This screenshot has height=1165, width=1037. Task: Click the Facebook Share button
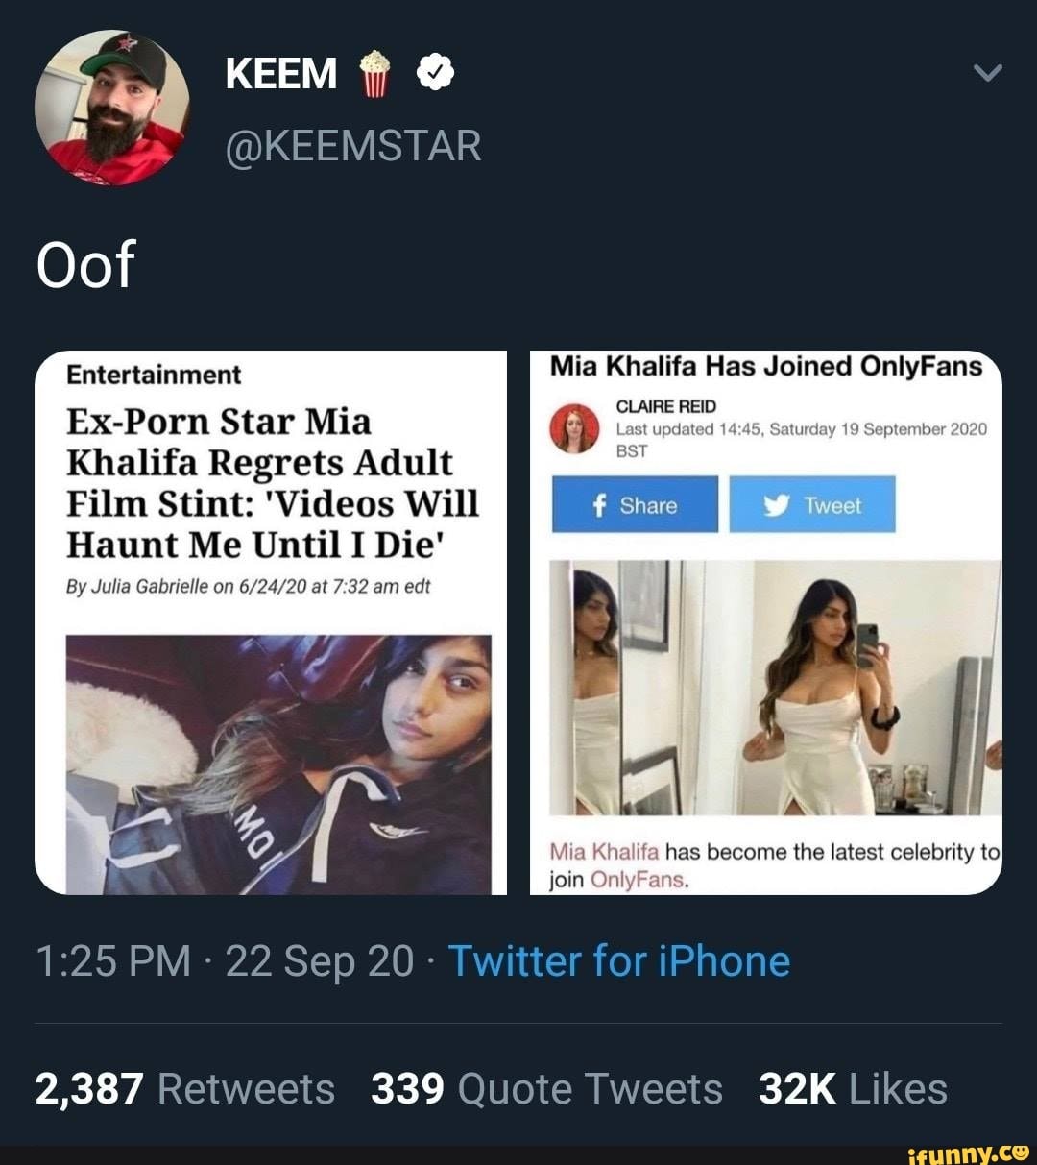coord(635,505)
